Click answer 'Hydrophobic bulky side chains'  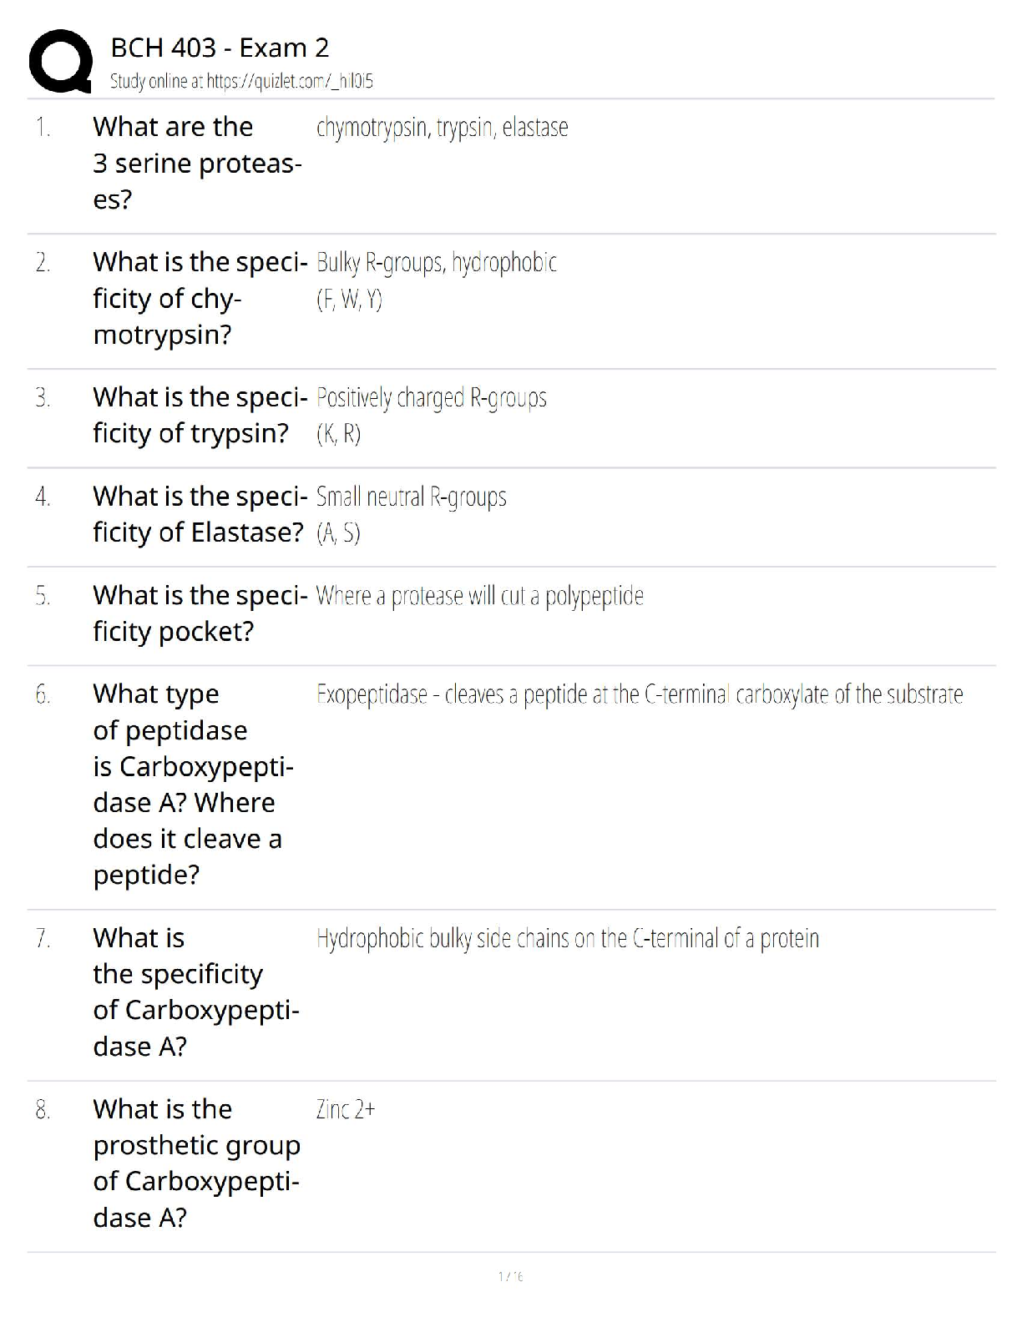click(567, 939)
